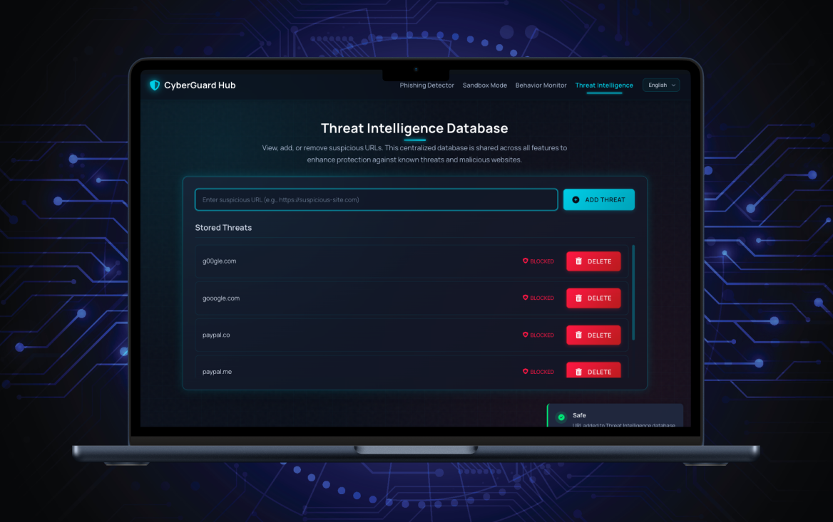Viewport: 833px width, 522px height.
Task: Click the green checkmark icon in Safe notification
Action: [x=561, y=417]
